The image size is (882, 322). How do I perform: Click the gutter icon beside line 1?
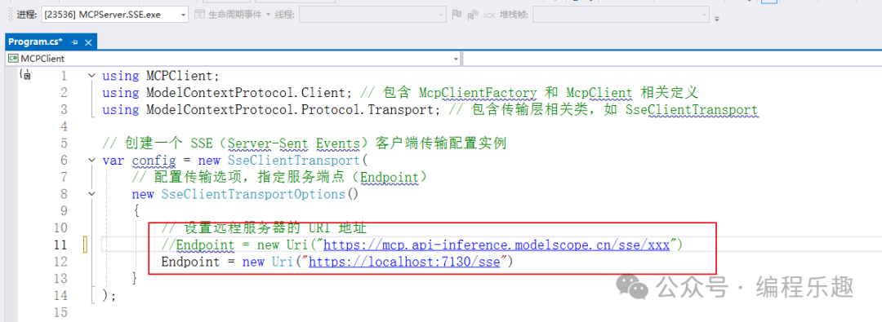[x=24, y=75]
